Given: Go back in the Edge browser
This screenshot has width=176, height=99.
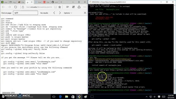Looking at the screenshot, I should 3,7.
